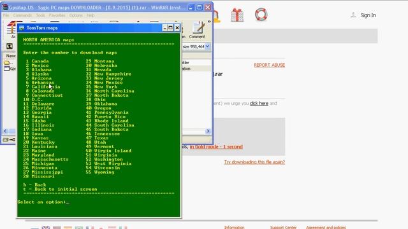
Task: Click the TomTom maps window title icon
Action: [x=22, y=28]
